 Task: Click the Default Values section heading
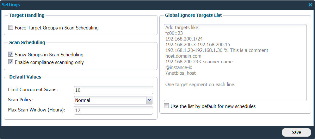pos(25,77)
